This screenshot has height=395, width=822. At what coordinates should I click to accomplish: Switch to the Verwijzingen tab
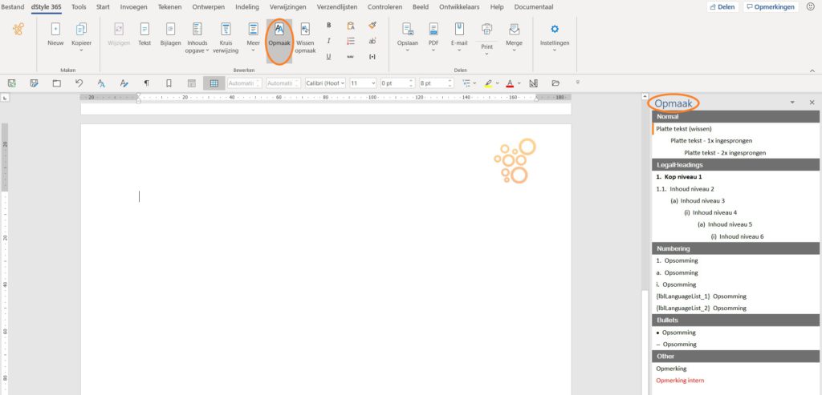[288, 6]
